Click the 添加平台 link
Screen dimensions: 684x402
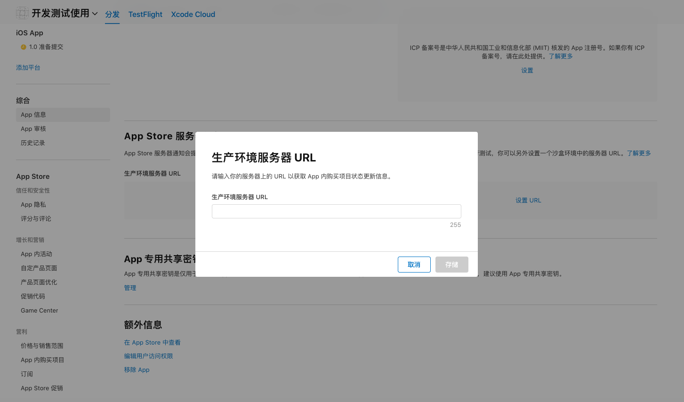28,68
